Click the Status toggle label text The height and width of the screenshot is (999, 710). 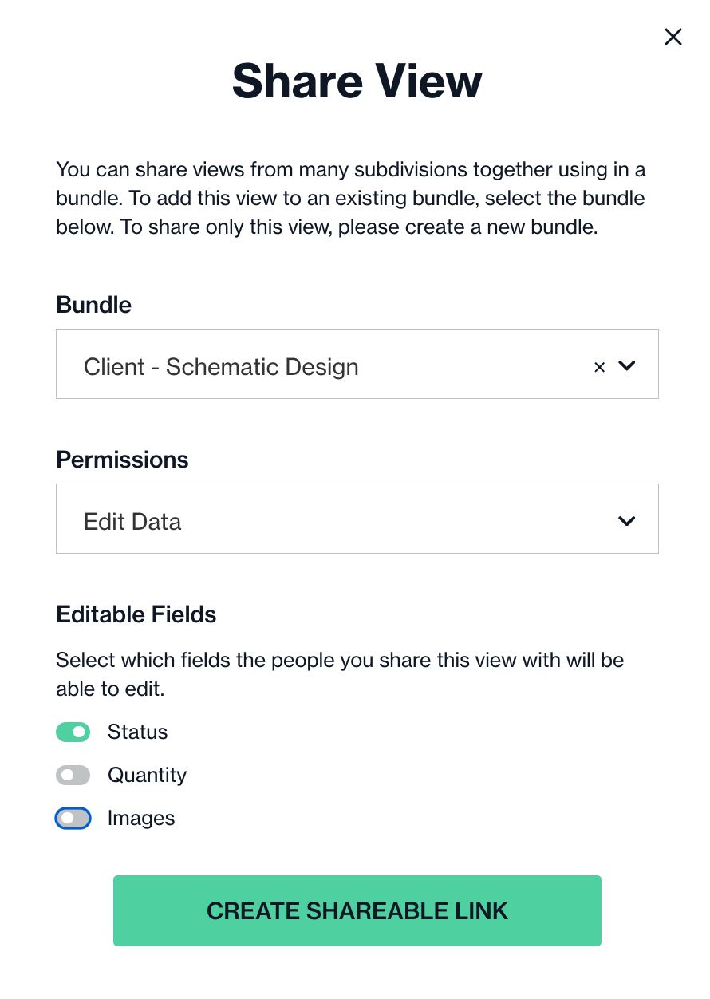[138, 732]
